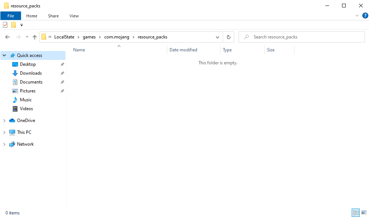369x217 pixels.
Task: Open Documents from Quick access
Action: [31, 82]
